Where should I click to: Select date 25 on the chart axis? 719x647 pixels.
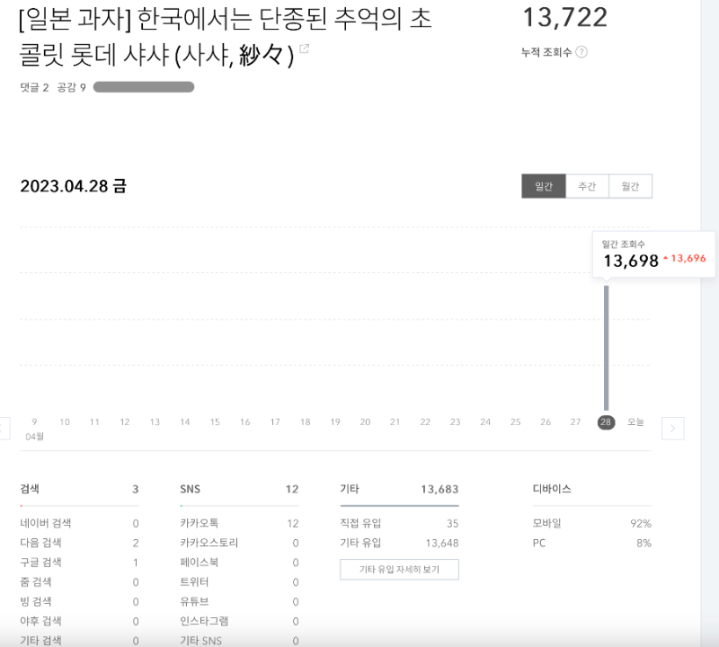[515, 421]
